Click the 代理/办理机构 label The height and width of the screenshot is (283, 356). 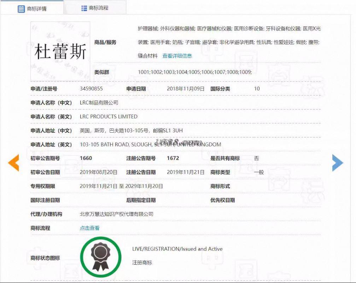pyautogui.click(x=46, y=214)
